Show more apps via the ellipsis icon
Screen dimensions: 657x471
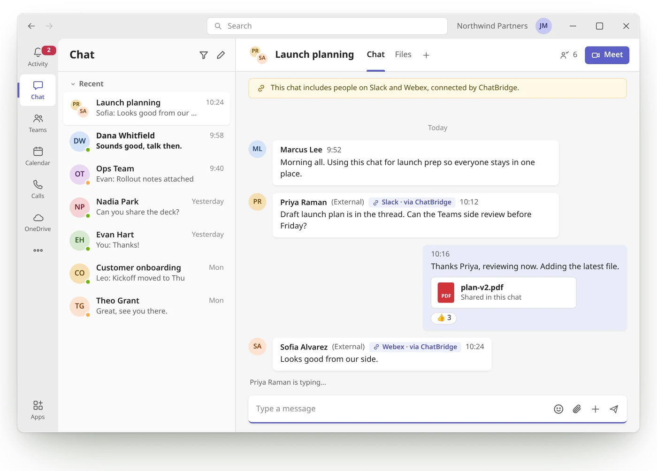pyautogui.click(x=38, y=251)
